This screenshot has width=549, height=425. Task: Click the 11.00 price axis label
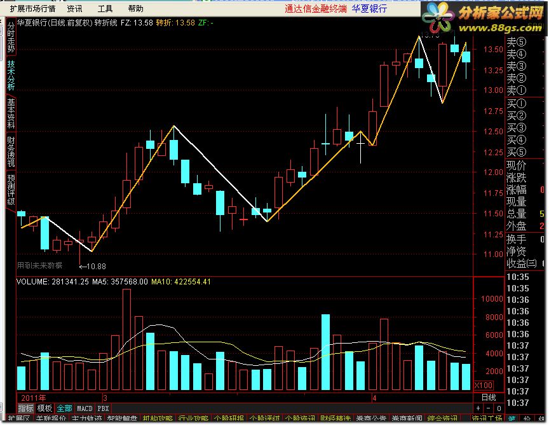(493, 254)
